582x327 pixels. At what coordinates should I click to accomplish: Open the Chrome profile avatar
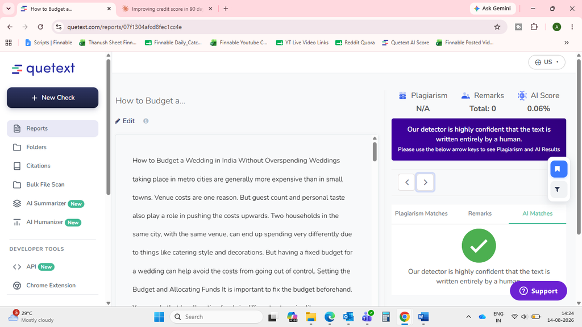[x=556, y=27]
